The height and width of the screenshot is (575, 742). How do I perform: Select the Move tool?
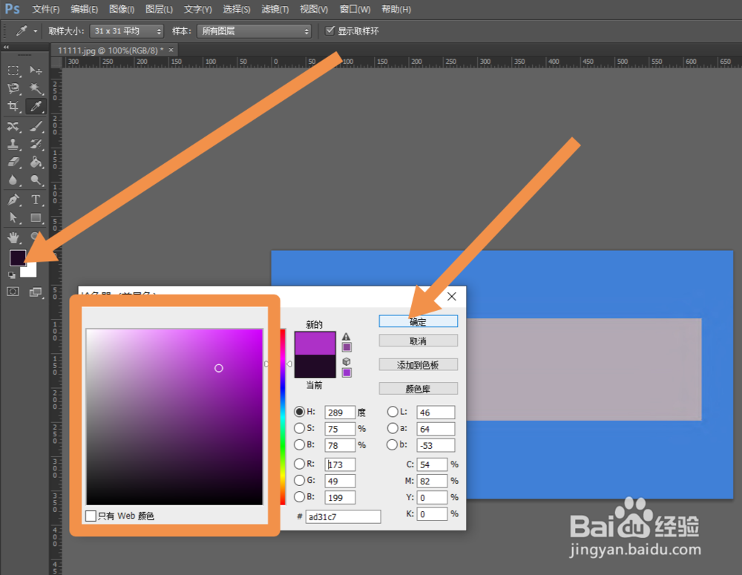tap(36, 70)
